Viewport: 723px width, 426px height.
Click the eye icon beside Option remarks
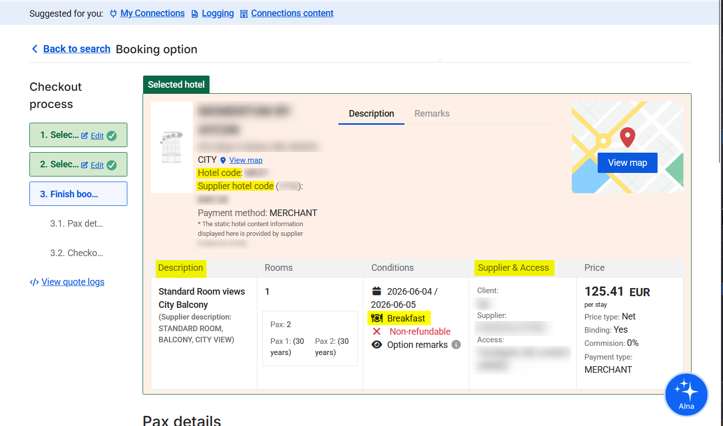pos(376,345)
